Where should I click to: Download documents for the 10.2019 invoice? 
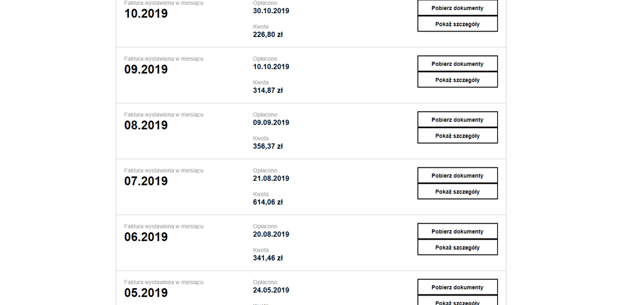(457, 8)
